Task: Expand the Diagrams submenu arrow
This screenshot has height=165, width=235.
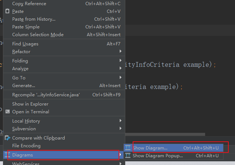Action: [x=120, y=155]
